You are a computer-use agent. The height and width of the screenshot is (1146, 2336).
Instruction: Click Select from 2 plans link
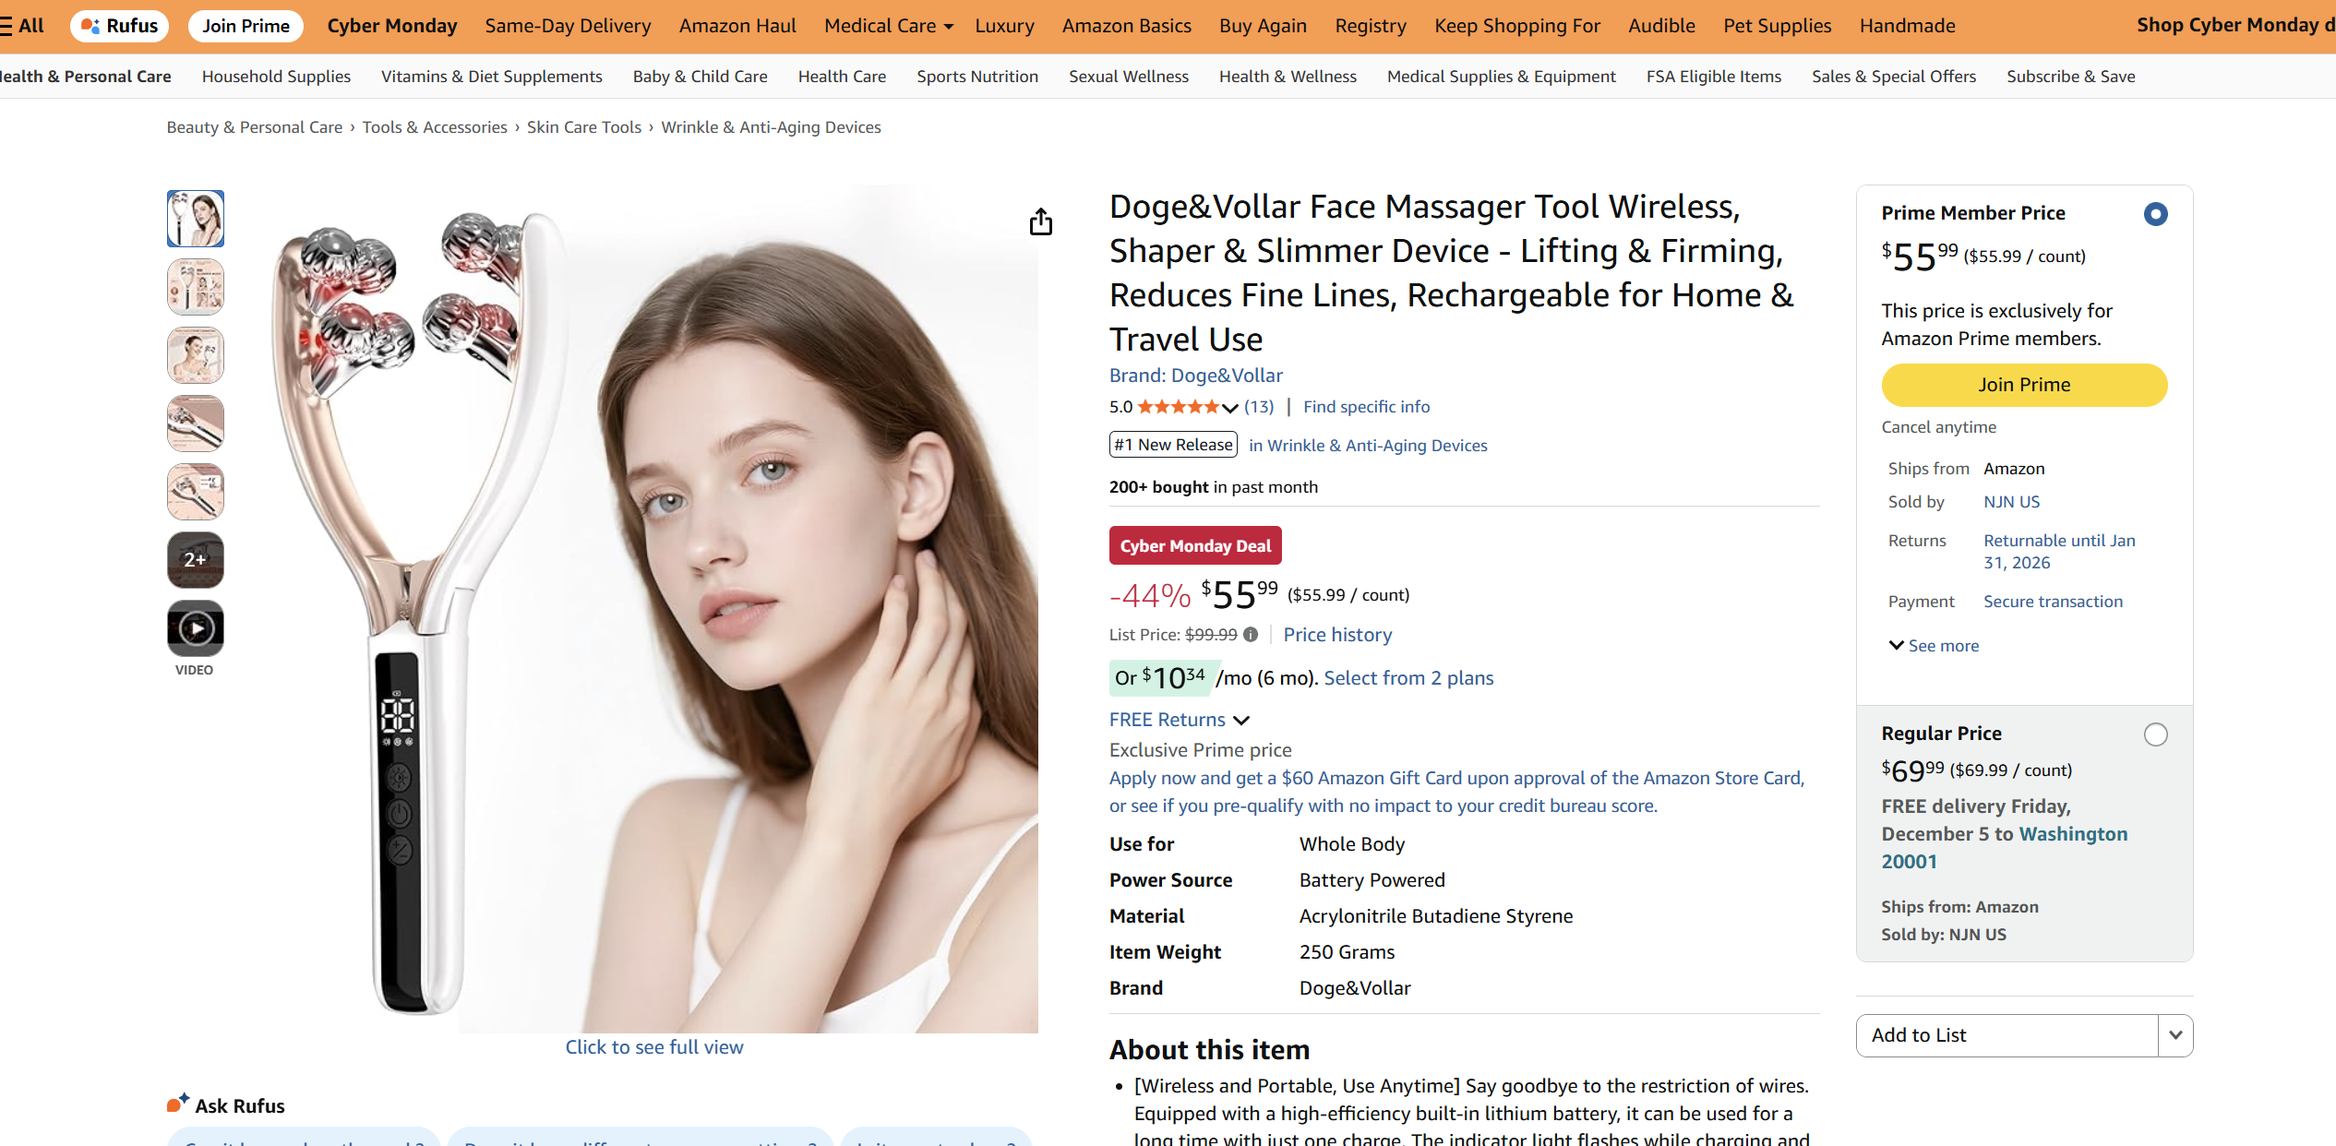tap(1408, 677)
